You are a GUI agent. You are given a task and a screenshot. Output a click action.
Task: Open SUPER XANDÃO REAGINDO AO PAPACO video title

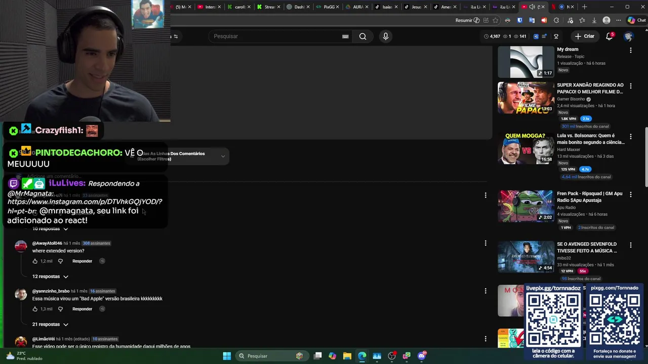590,88
